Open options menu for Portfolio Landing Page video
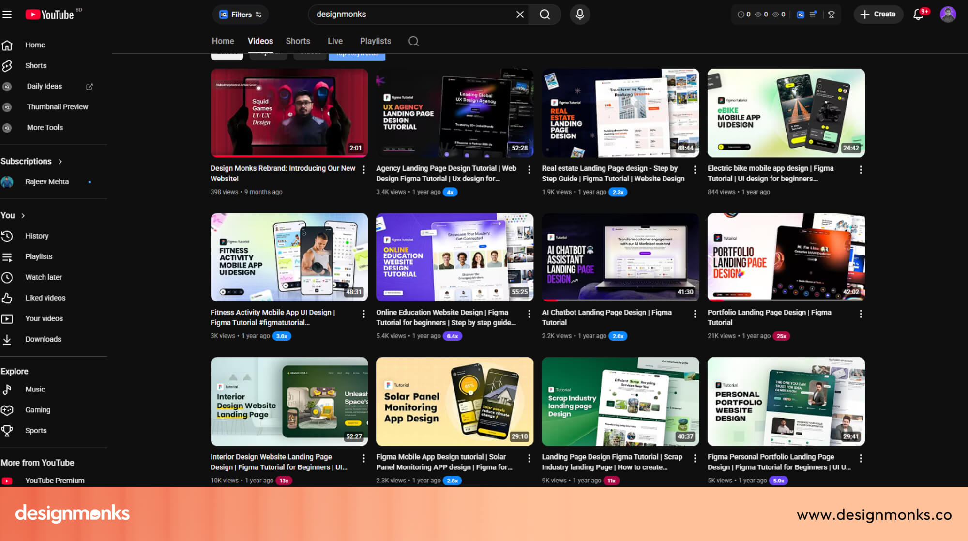The image size is (968, 541). tap(860, 314)
